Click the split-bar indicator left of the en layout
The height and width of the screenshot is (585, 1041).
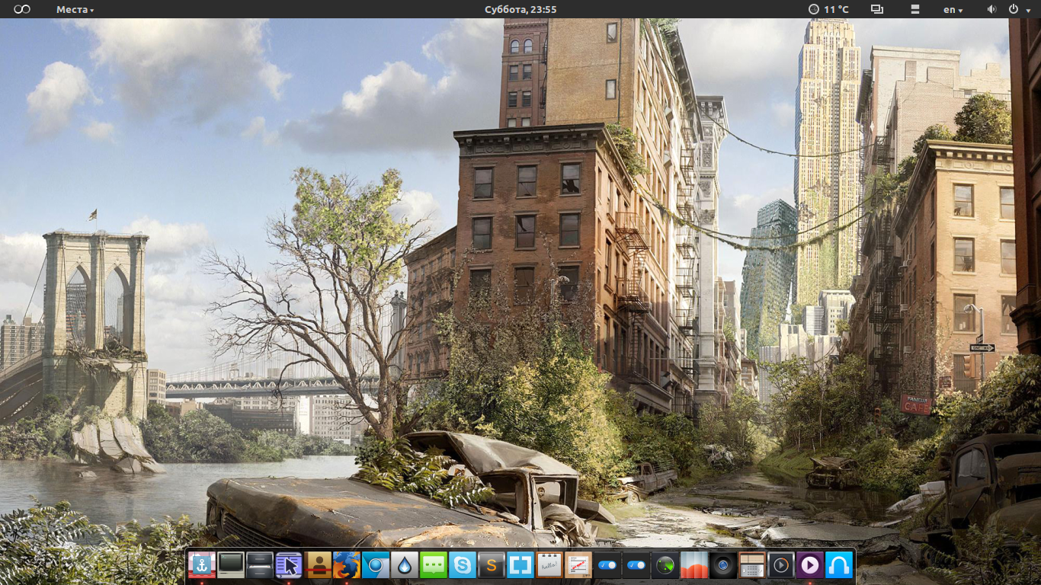point(915,9)
